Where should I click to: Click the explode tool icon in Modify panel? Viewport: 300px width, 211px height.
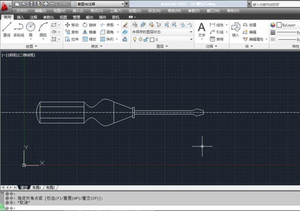(x=125, y=32)
